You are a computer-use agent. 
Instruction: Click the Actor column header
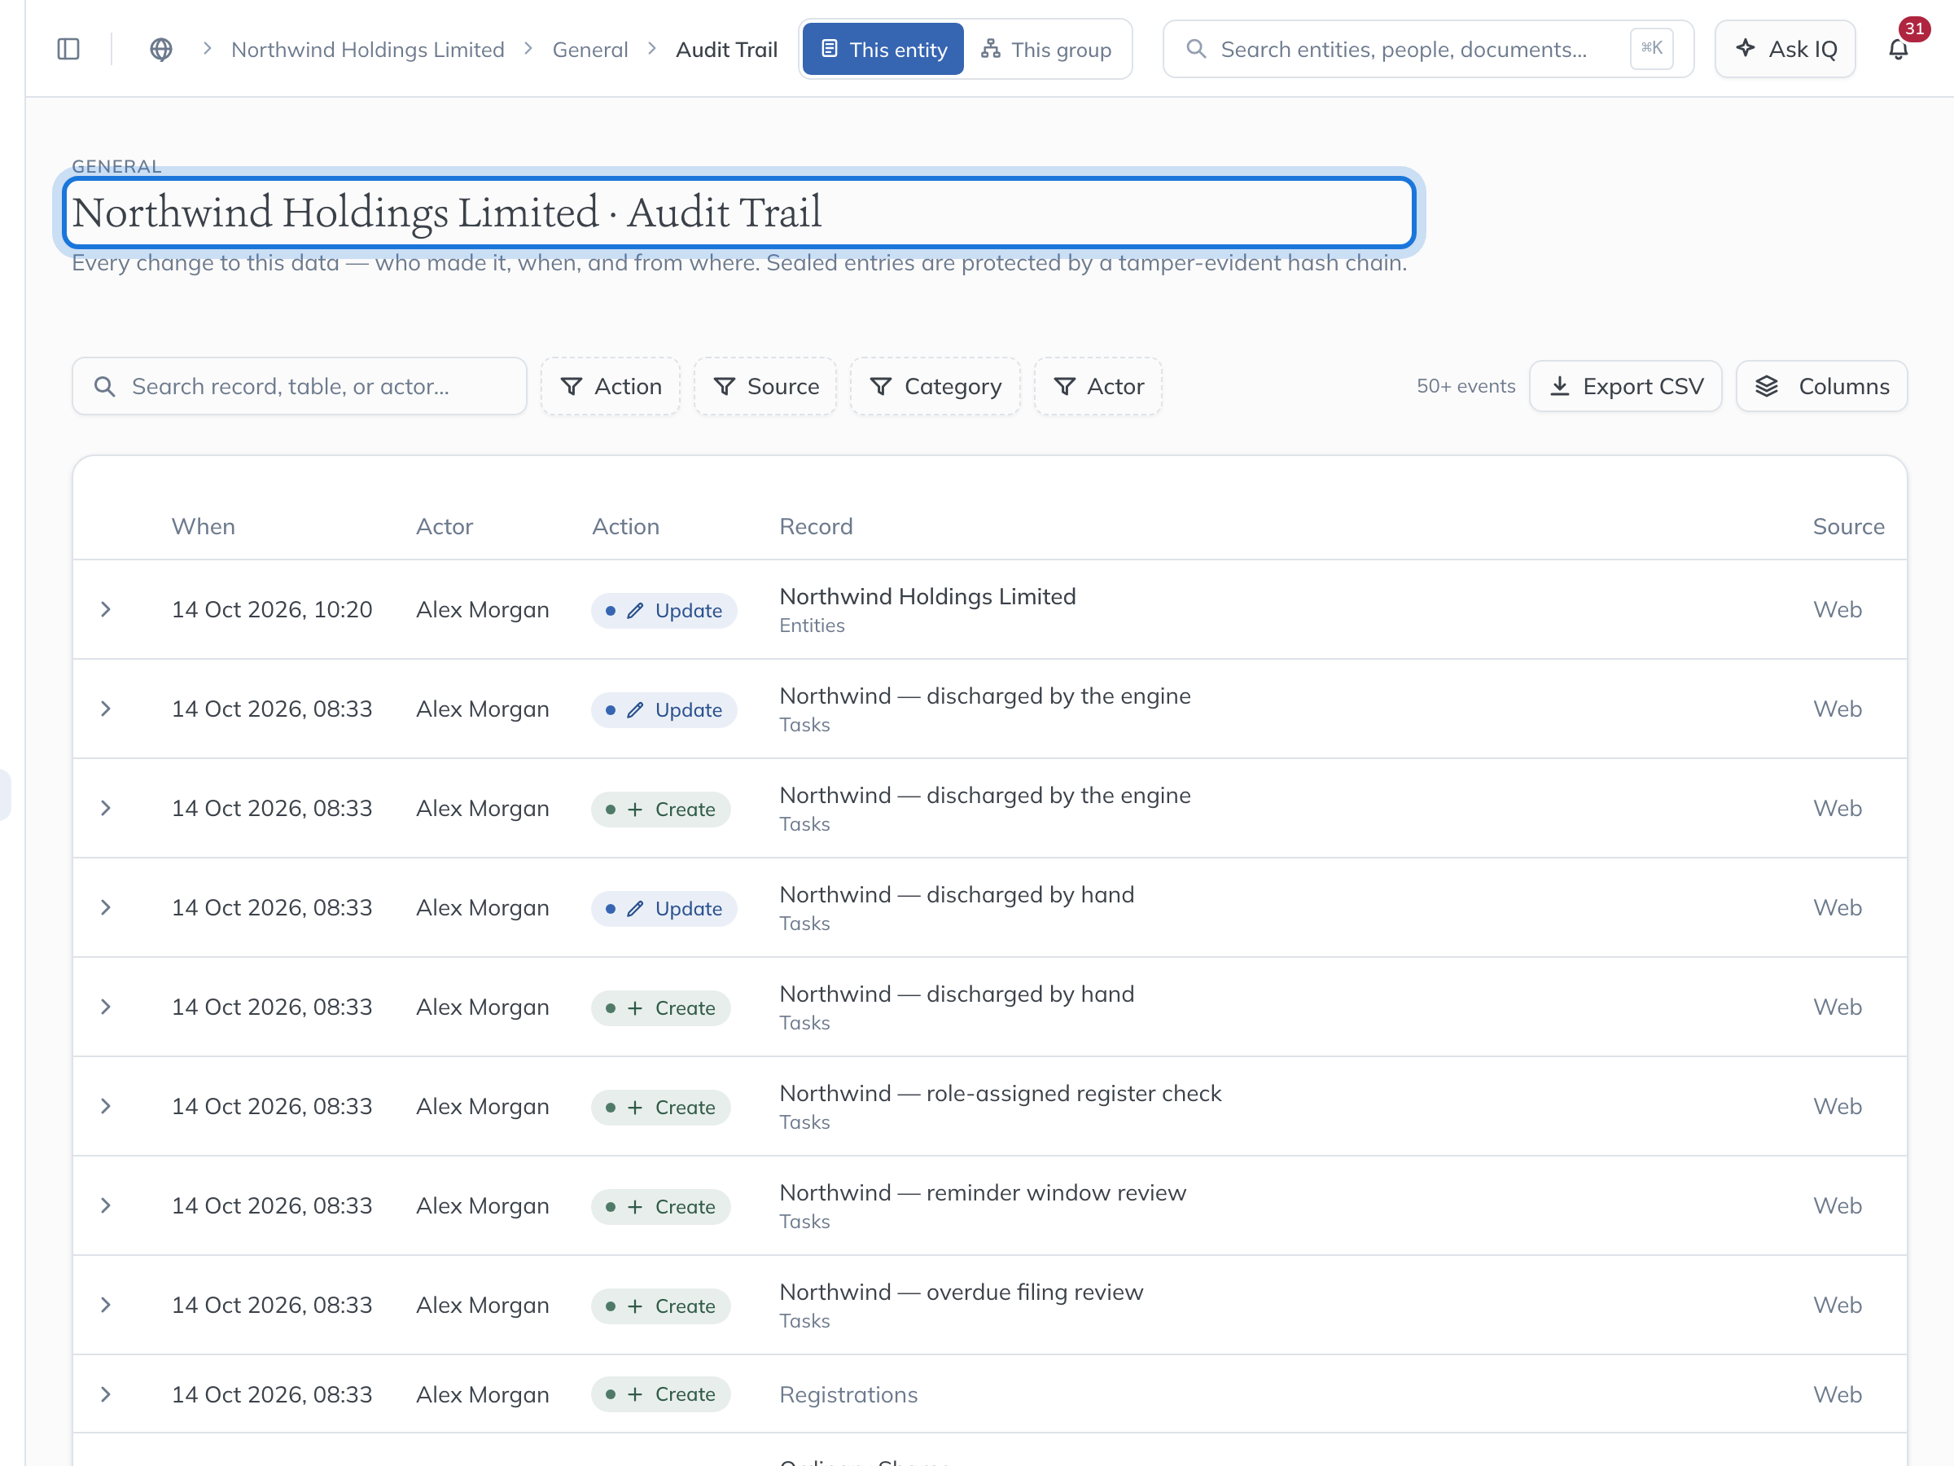tap(445, 527)
